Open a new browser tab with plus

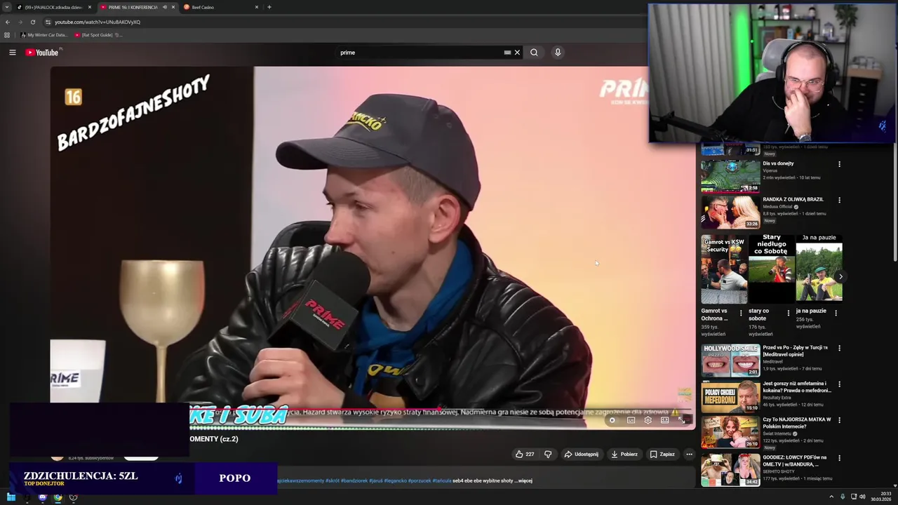(269, 7)
